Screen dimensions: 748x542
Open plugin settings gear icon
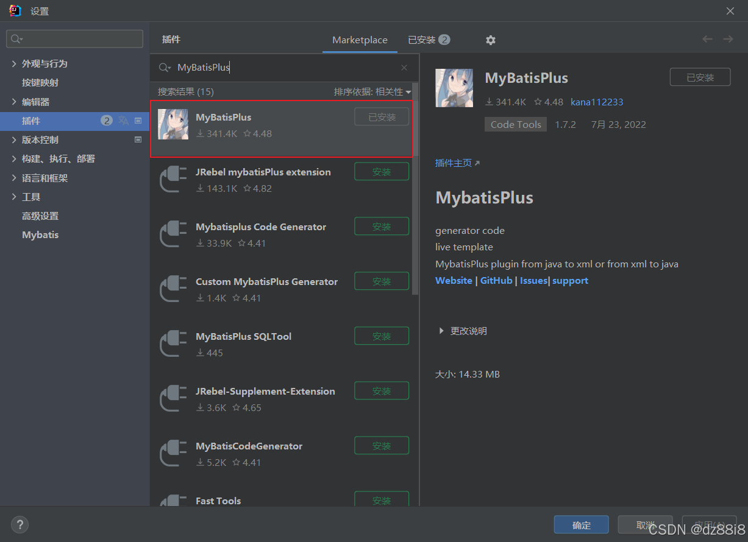(490, 40)
